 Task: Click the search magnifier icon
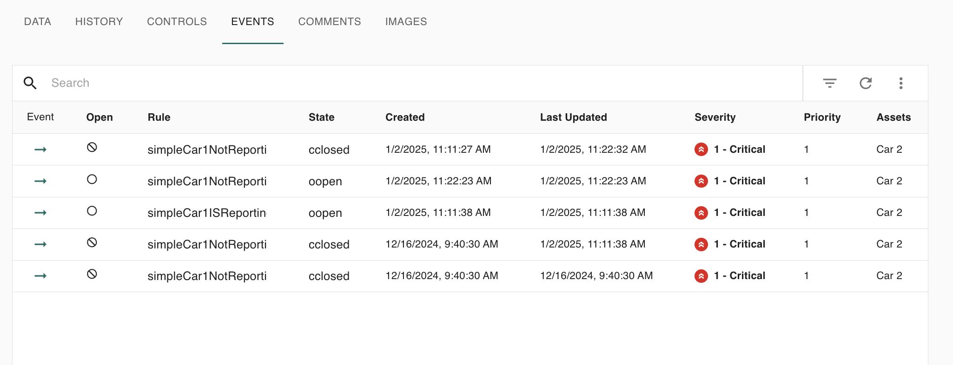30,83
